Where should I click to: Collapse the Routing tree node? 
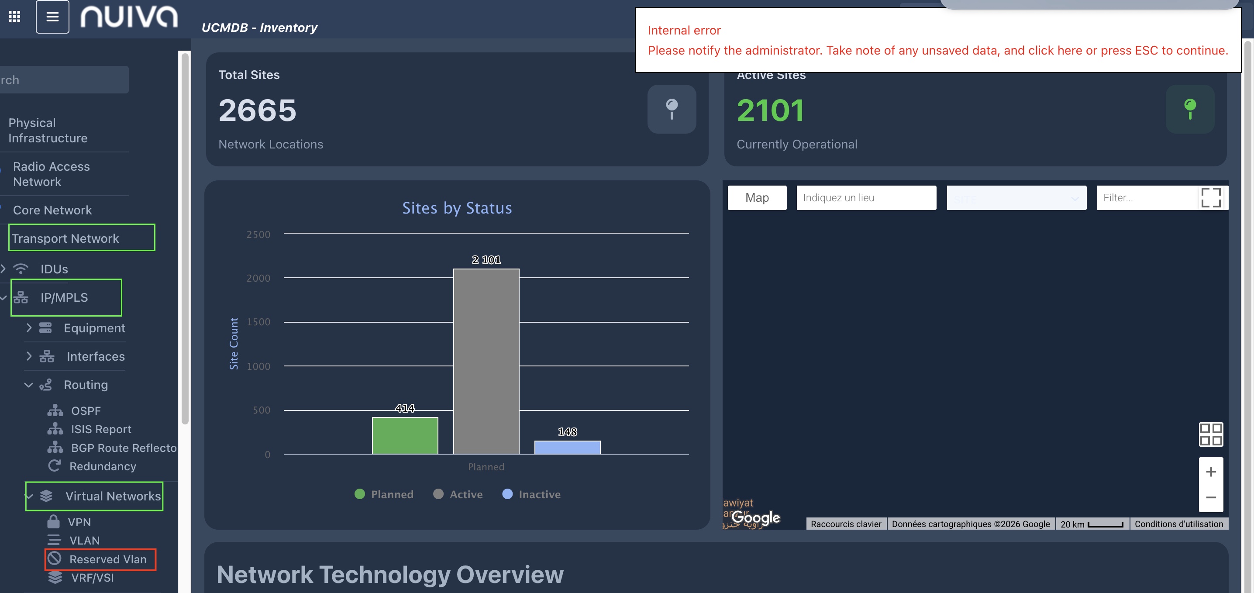coord(29,385)
